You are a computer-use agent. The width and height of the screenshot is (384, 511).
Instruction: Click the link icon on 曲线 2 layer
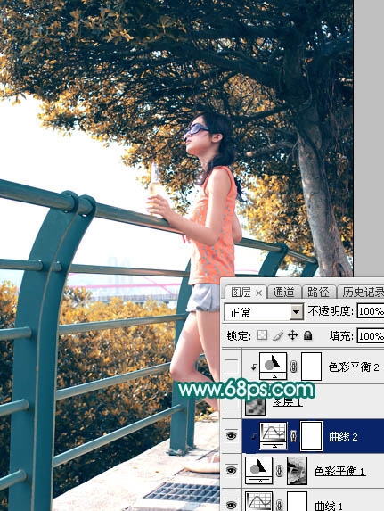tap(294, 436)
